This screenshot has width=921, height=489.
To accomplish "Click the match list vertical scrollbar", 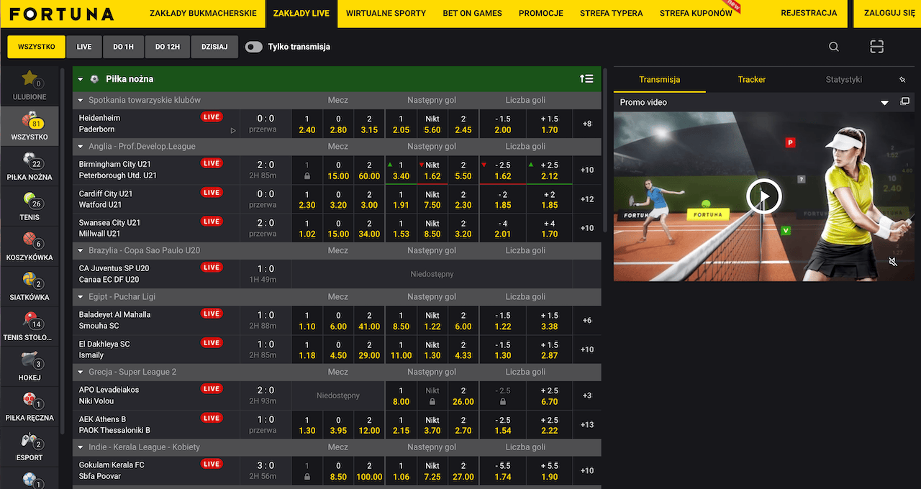I will point(606,151).
